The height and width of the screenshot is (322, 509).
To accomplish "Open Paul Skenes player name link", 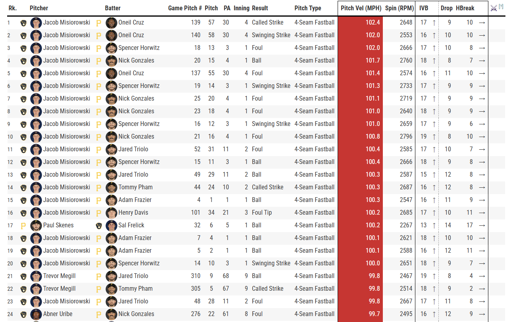I will click(58, 225).
